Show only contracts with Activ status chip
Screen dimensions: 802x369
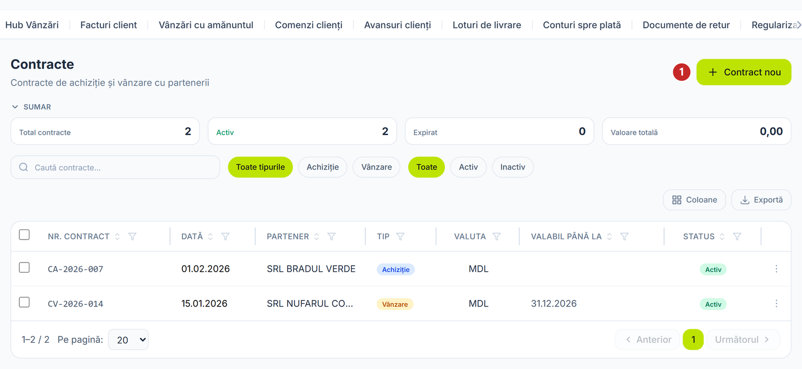(468, 167)
